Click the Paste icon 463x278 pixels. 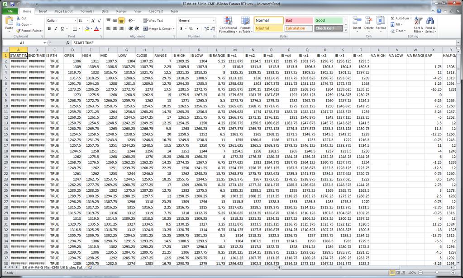(x=9, y=21)
